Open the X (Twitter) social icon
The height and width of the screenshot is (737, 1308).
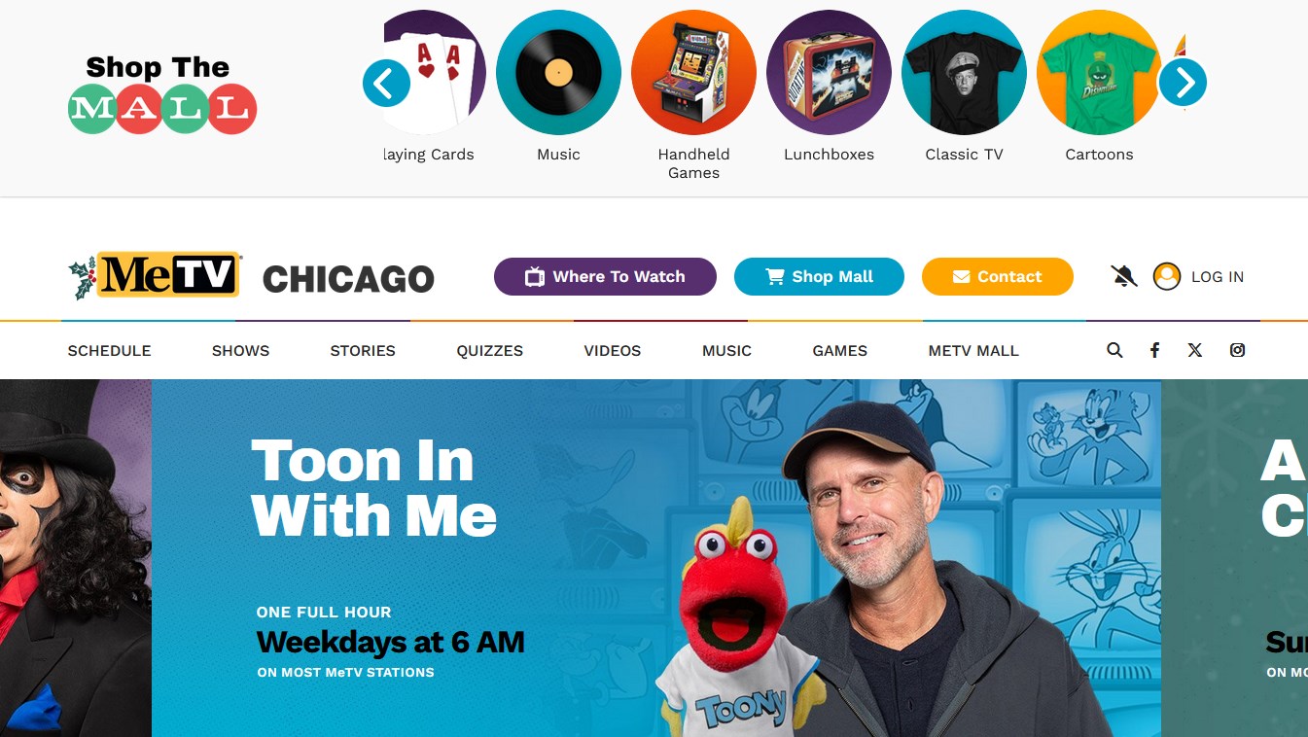pyautogui.click(x=1195, y=351)
